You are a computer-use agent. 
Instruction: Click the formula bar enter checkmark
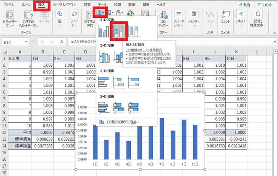52,42
